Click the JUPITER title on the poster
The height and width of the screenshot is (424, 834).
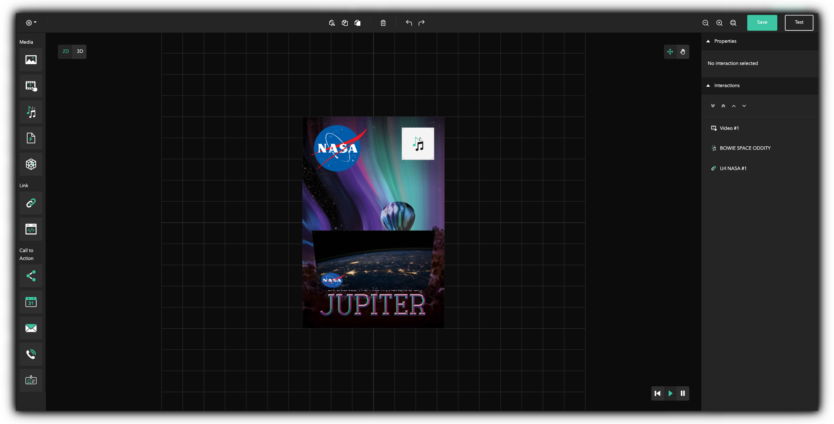pyautogui.click(x=373, y=305)
